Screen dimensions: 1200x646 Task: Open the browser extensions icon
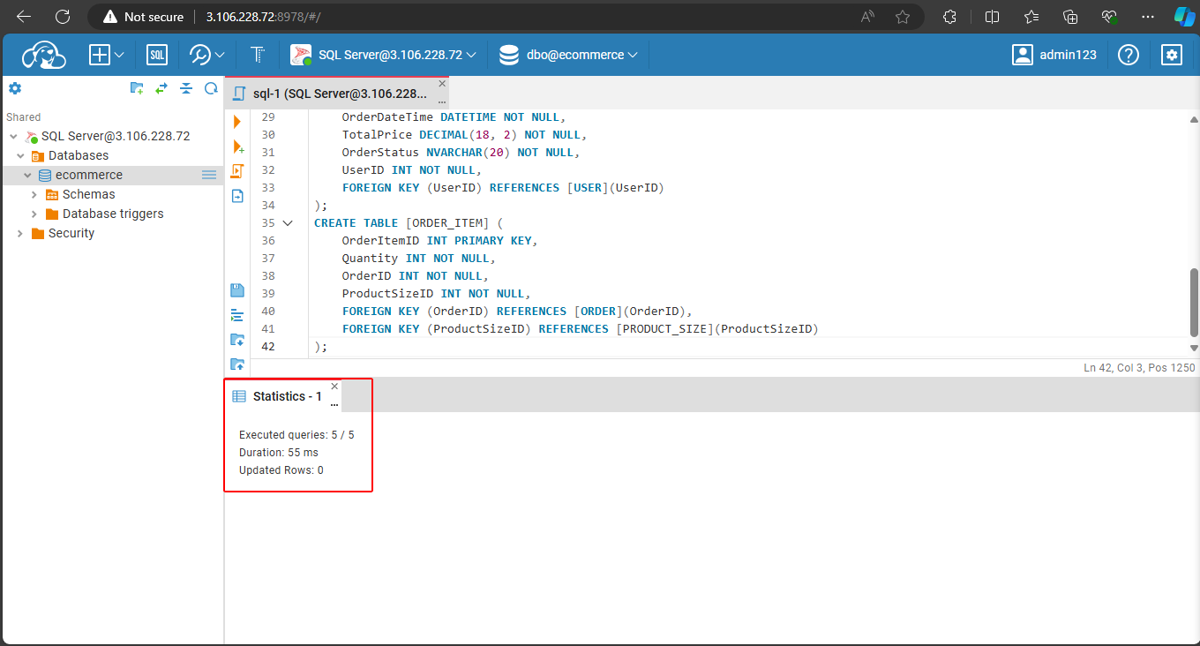click(949, 17)
